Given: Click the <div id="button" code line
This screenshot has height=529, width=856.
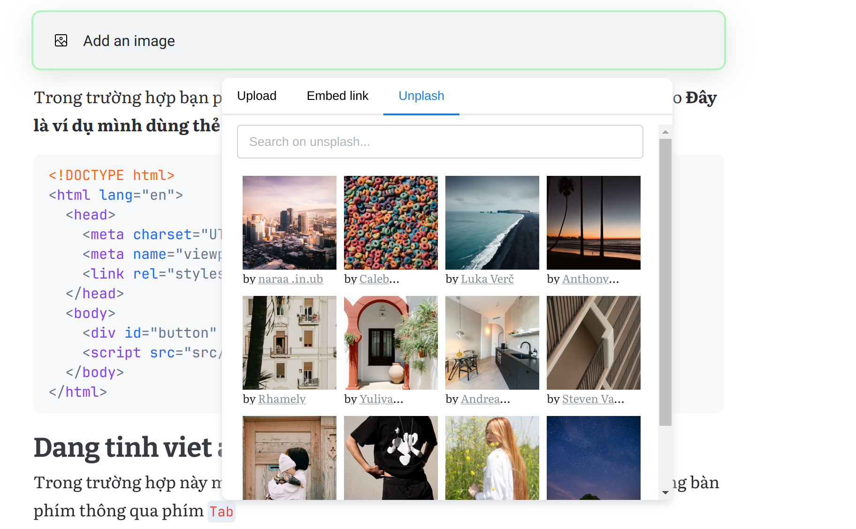Looking at the screenshot, I should tap(150, 333).
